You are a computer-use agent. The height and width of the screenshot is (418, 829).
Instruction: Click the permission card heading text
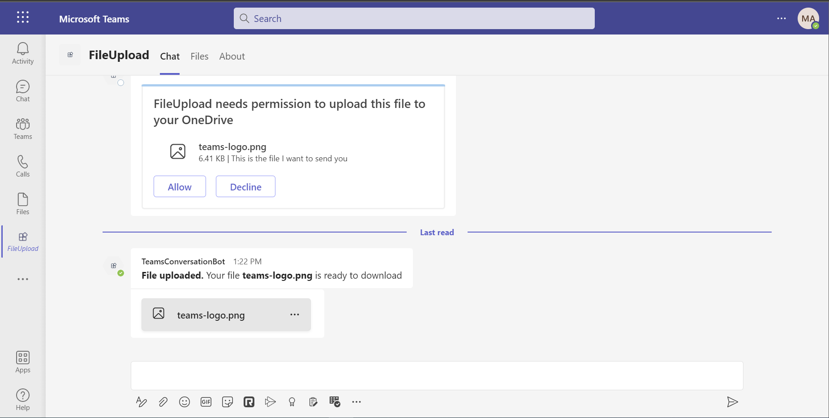pyautogui.click(x=289, y=112)
